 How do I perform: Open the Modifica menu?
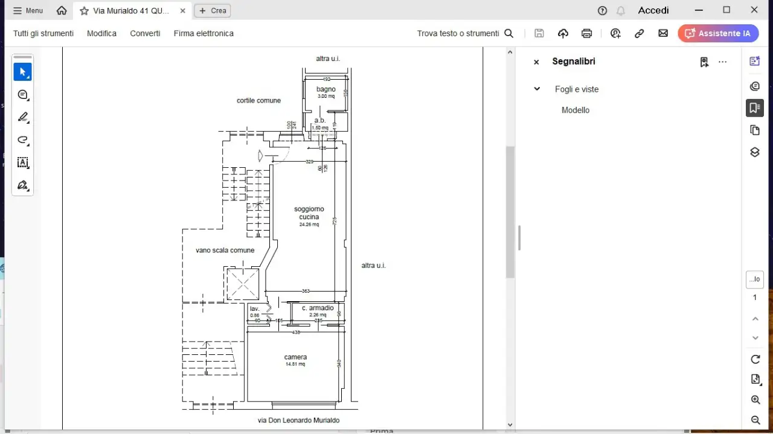pyautogui.click(x=101, y=34)
